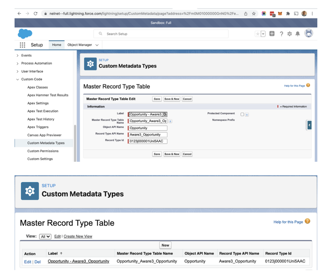Toggle the Protected Component checkbox

click(x=242, y=115)
